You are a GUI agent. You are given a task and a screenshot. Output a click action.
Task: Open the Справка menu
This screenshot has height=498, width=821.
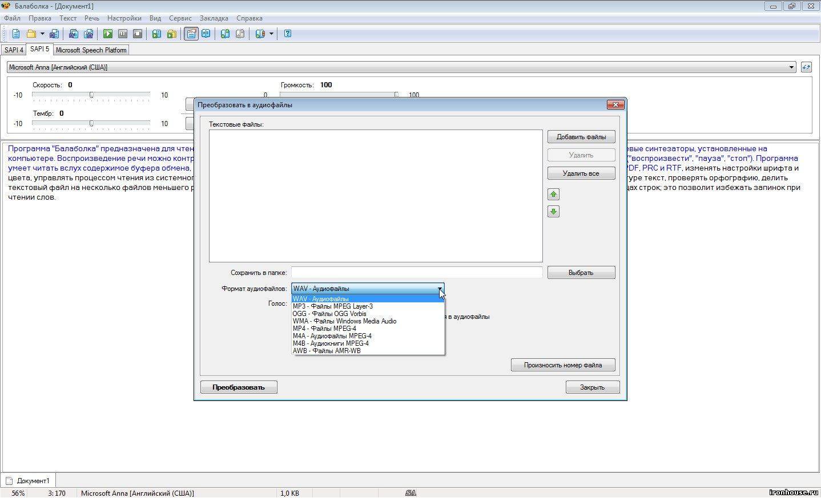(249, 18)
